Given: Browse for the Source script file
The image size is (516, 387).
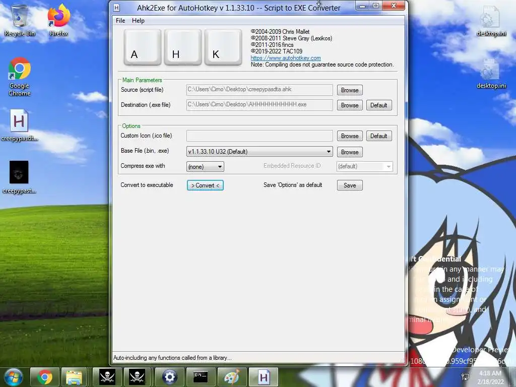Looking at the screenshot, I should (350, 90).
